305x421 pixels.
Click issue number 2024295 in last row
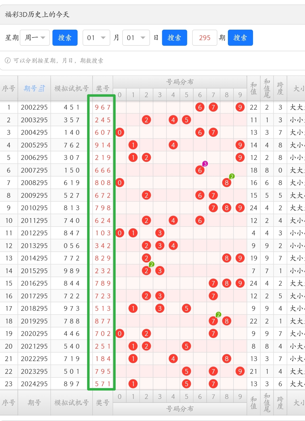coord(34,384)
